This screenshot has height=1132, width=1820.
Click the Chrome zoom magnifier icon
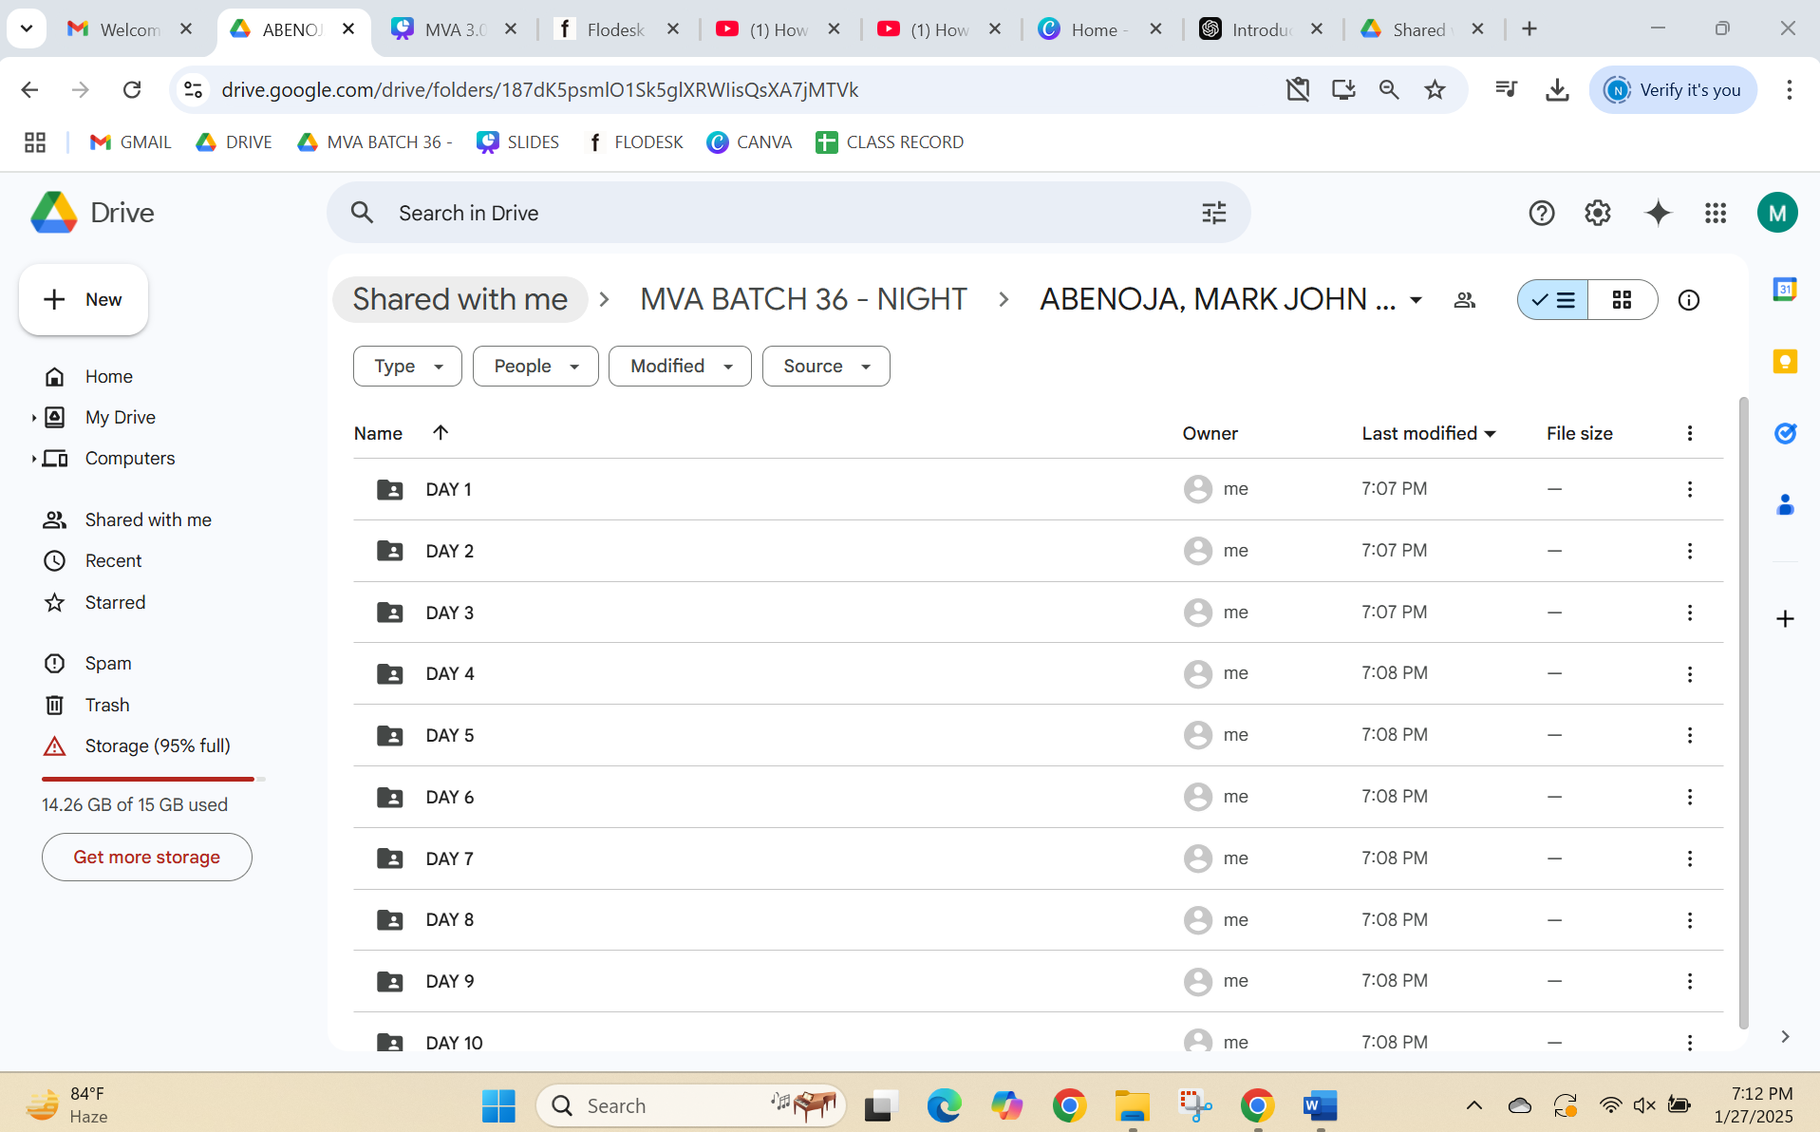1389,90
